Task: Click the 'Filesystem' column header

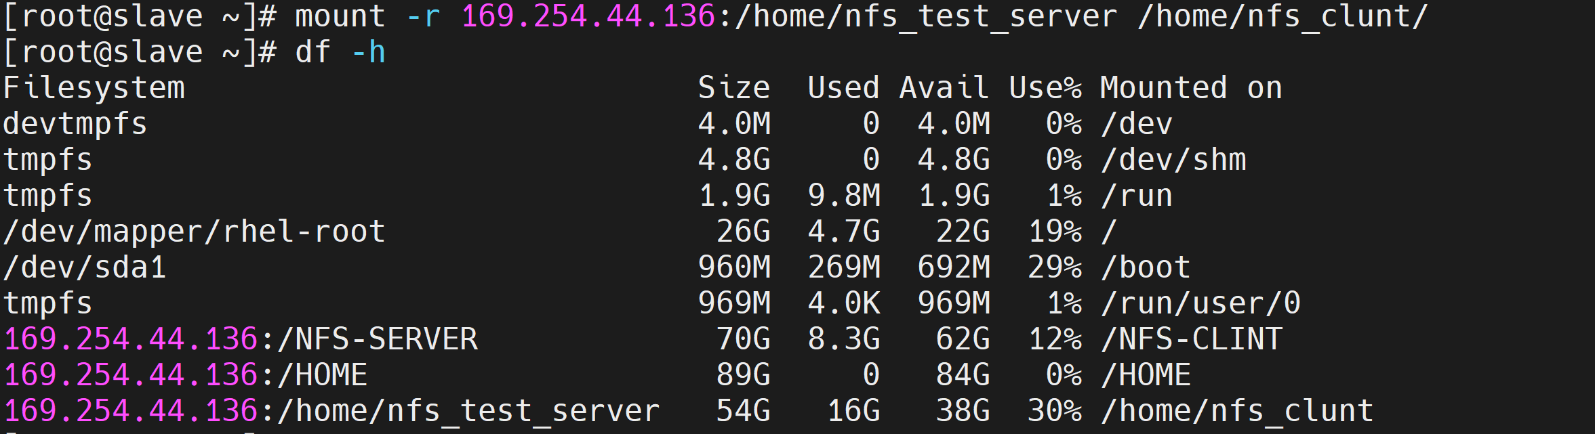Action: click(x=94, y=88)
